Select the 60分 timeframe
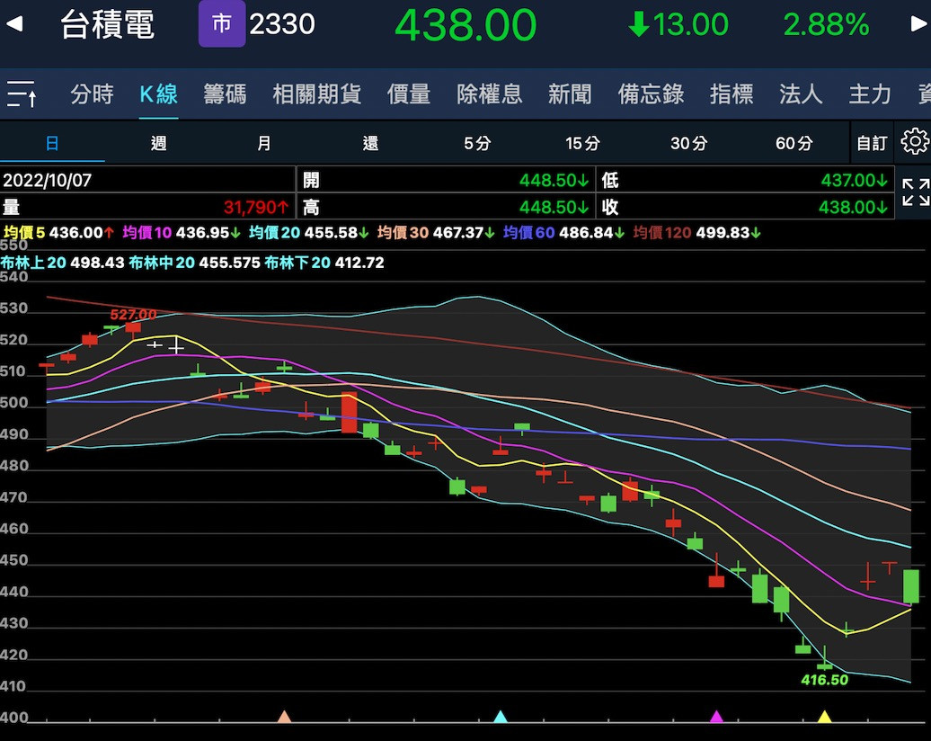931x741 pixels. 794,143
